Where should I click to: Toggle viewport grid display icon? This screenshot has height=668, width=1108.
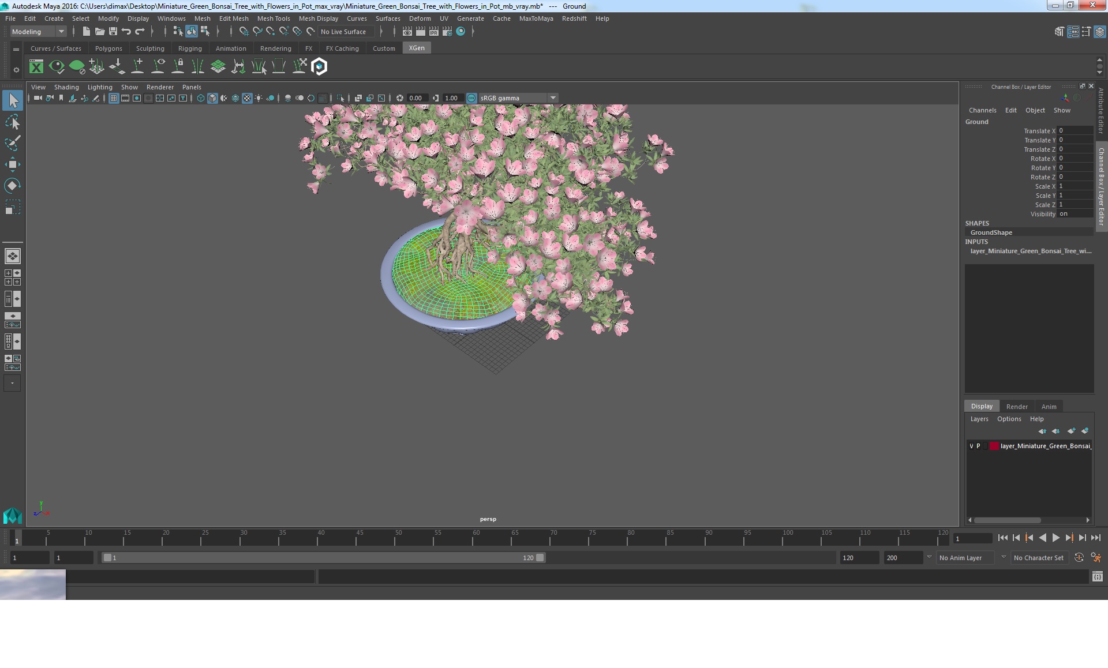[x=114, y=98]
